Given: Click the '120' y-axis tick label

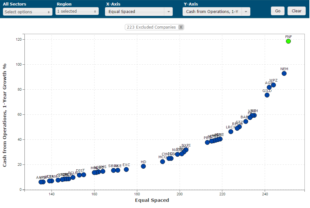Looking at the screenshot, I should [19, 39].
